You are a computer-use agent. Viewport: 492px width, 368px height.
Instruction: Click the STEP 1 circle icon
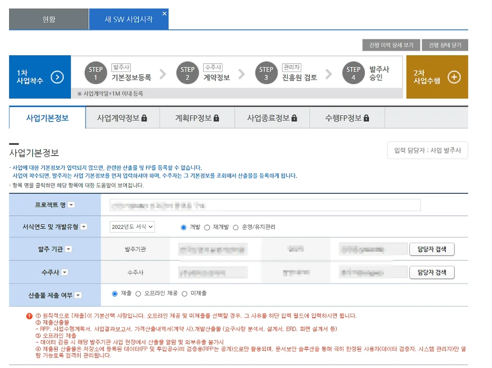[96, 74]
